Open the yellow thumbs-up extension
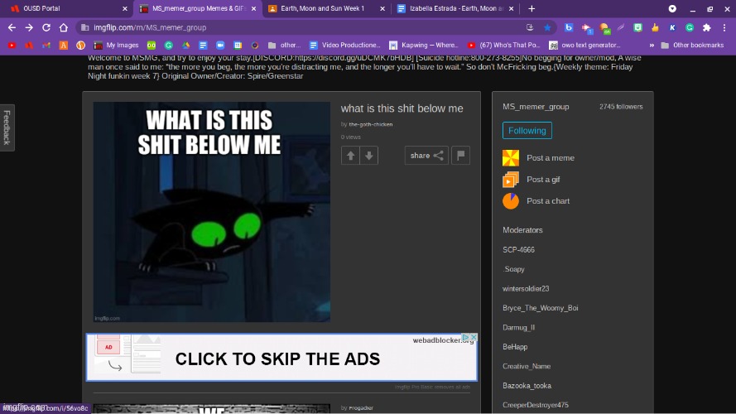Screen dimensions: 736x414 [655, 27]
